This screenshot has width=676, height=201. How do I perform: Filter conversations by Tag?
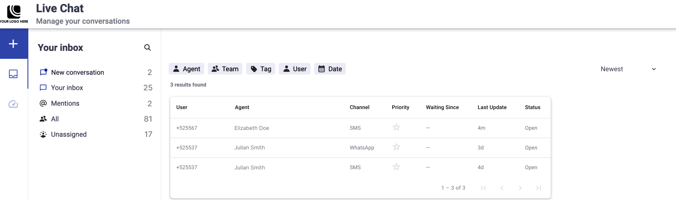click(261, 69)
